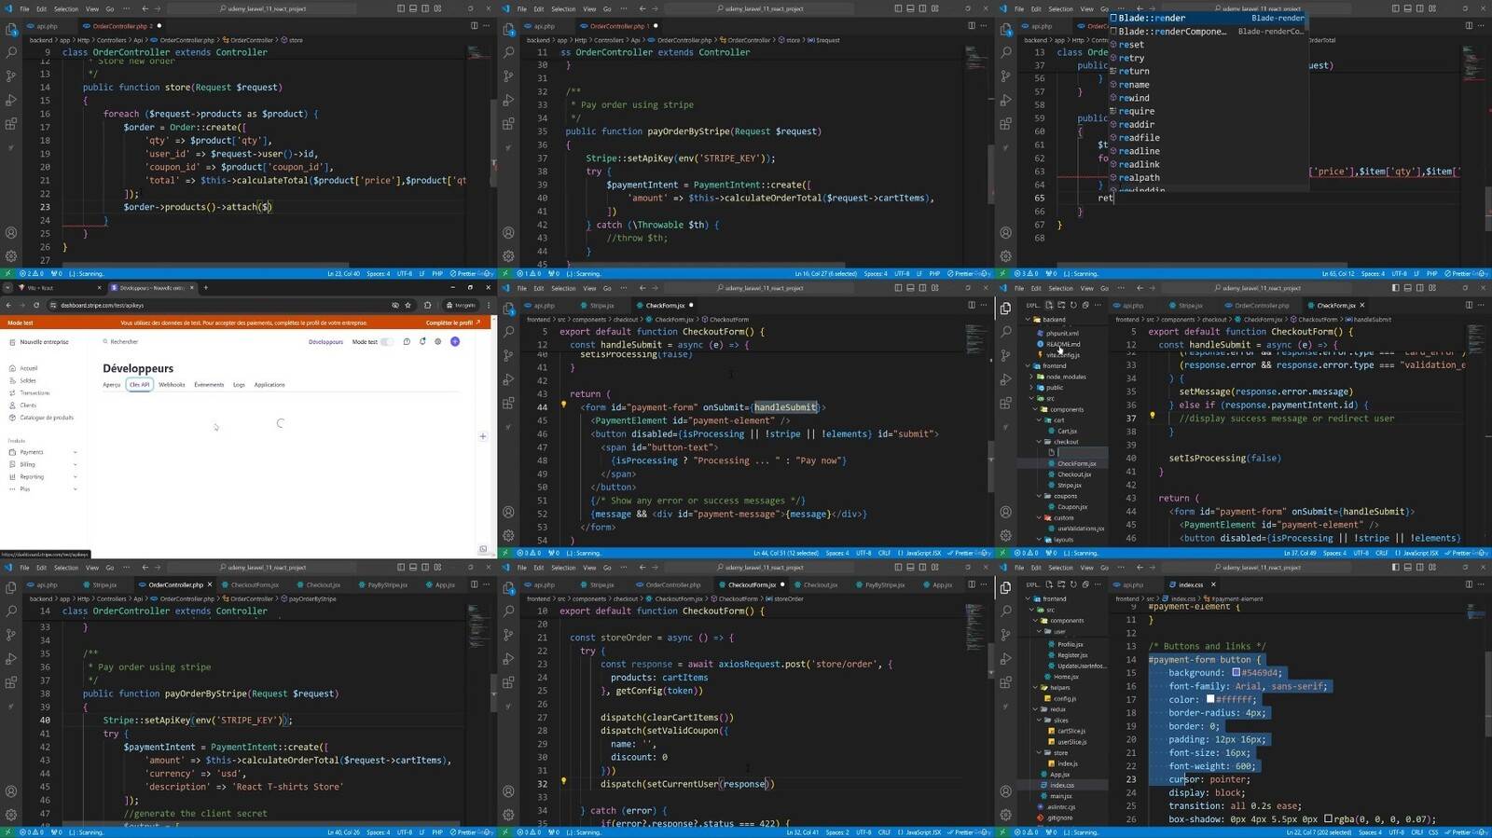This screenshot has width=1492, height=838.
Task: Toggle Primary Side Bar in the index.css window
Action: 1395,567
